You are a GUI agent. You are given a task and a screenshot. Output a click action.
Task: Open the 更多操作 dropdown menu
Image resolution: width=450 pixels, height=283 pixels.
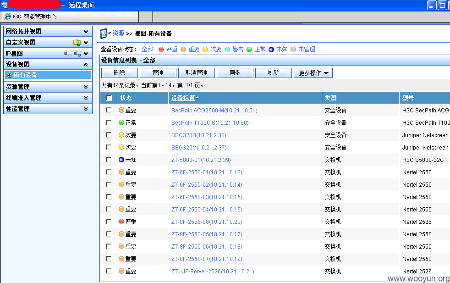click(x=313, y=73)
